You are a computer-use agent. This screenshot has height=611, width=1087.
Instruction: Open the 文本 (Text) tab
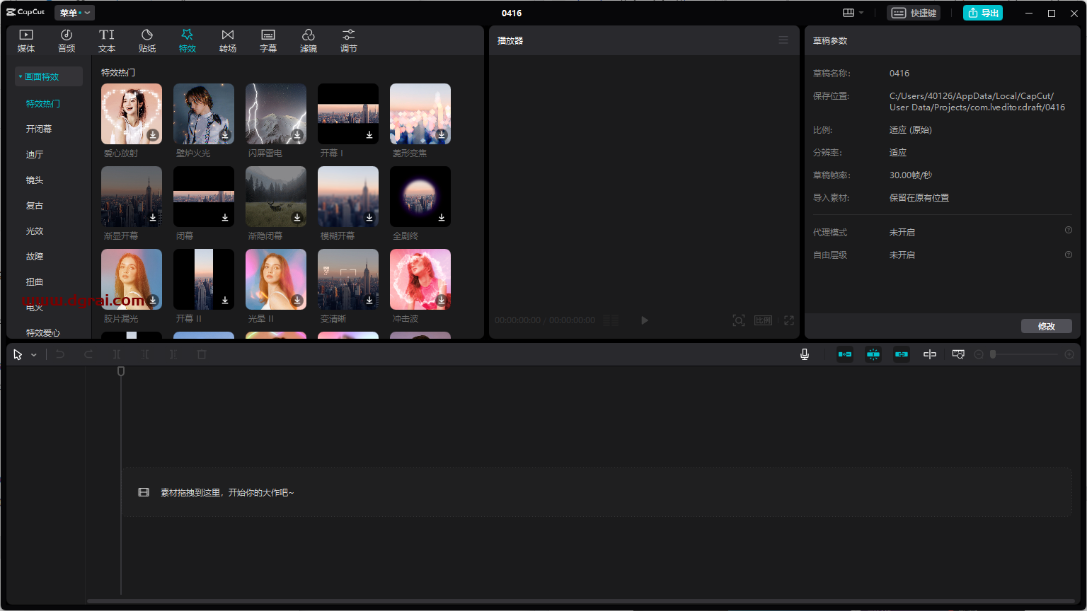point(107,41)
